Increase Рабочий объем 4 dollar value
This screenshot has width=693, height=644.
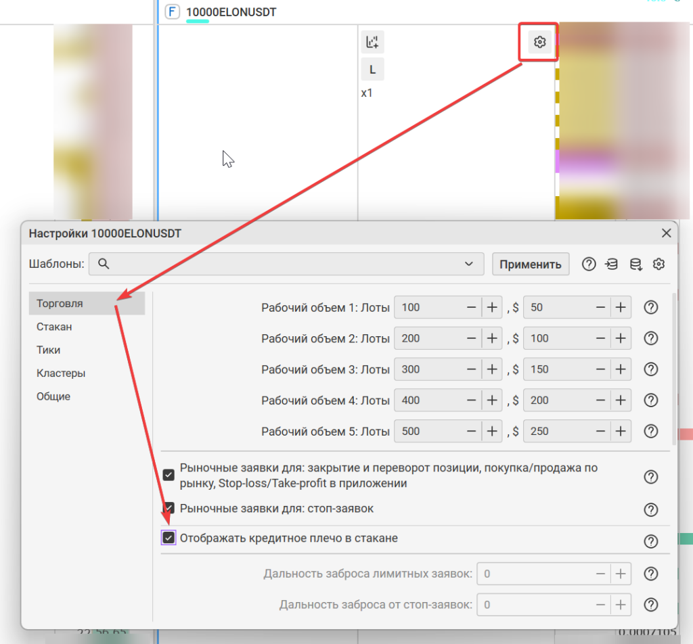point(621,400)
